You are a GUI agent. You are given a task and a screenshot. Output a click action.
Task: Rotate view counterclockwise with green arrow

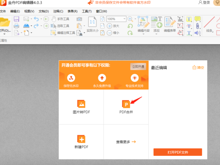click(130, 26)
